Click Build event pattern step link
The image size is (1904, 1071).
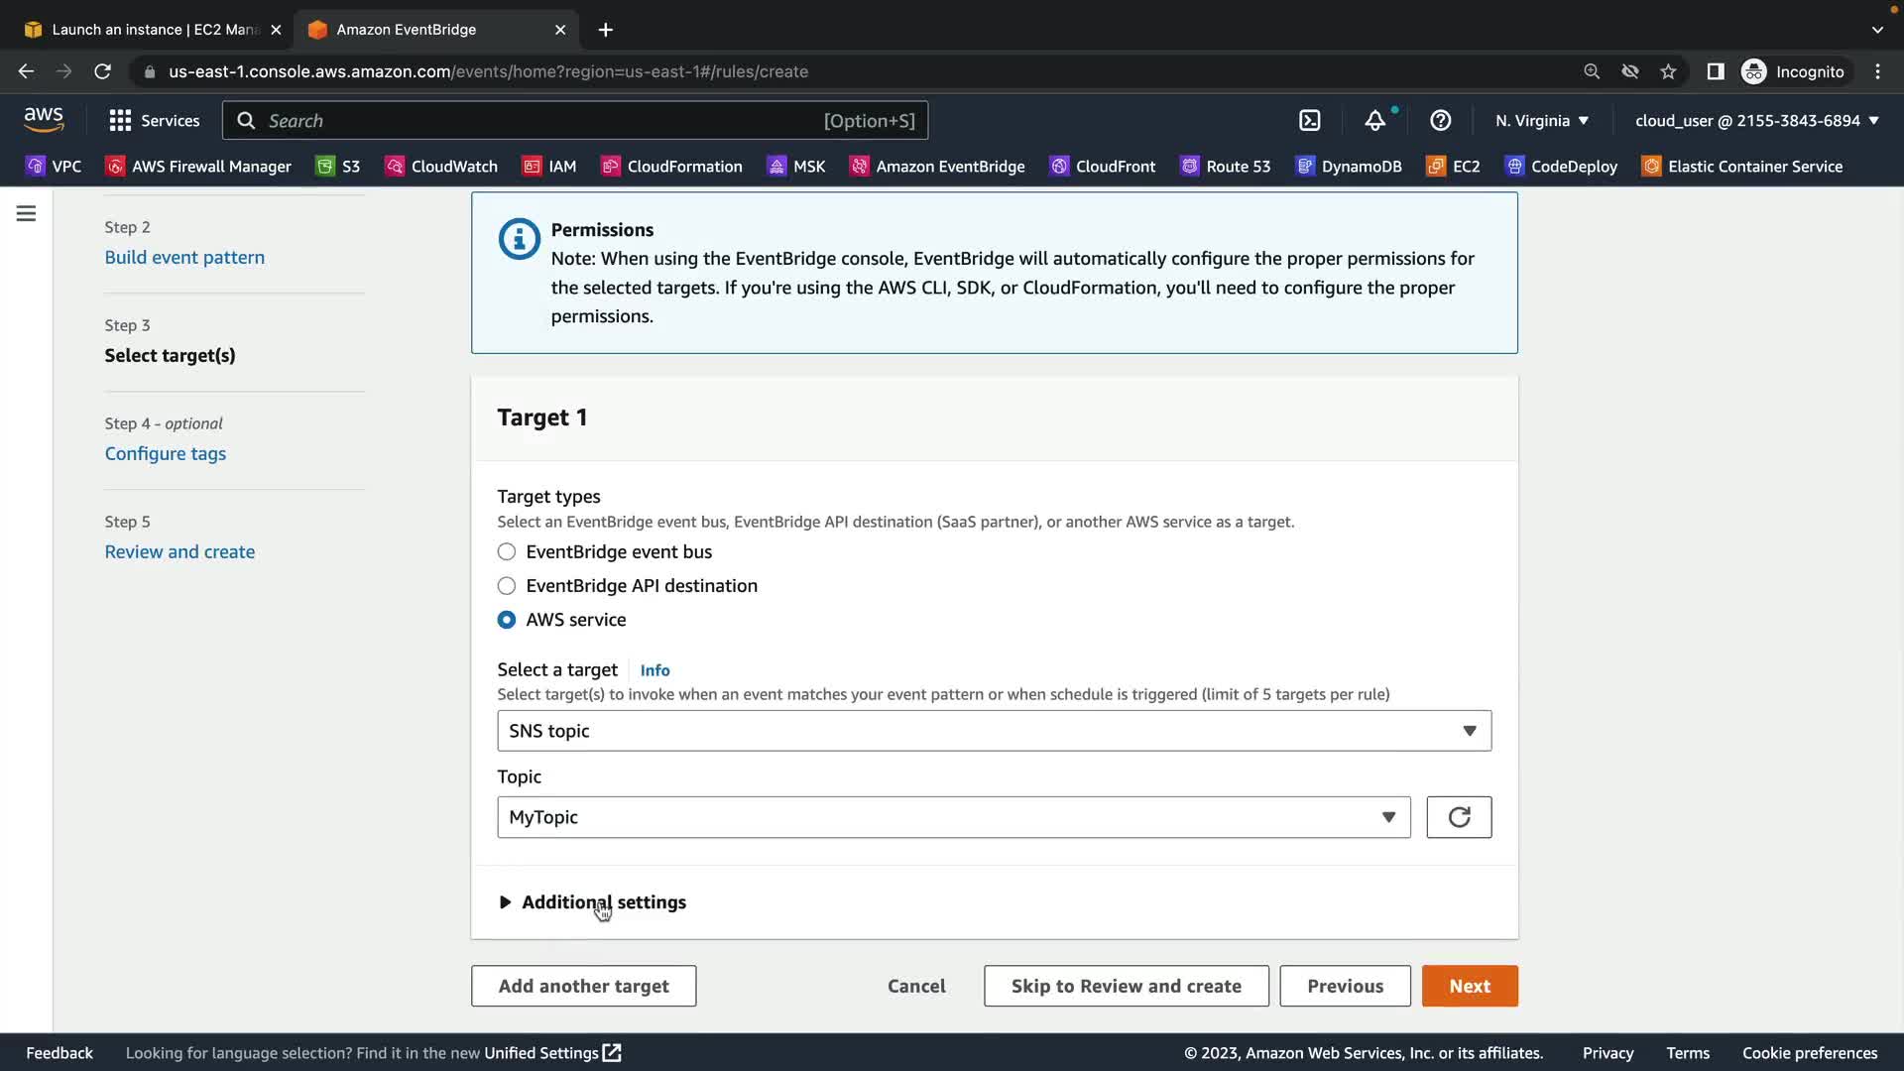tap(184, 258)
